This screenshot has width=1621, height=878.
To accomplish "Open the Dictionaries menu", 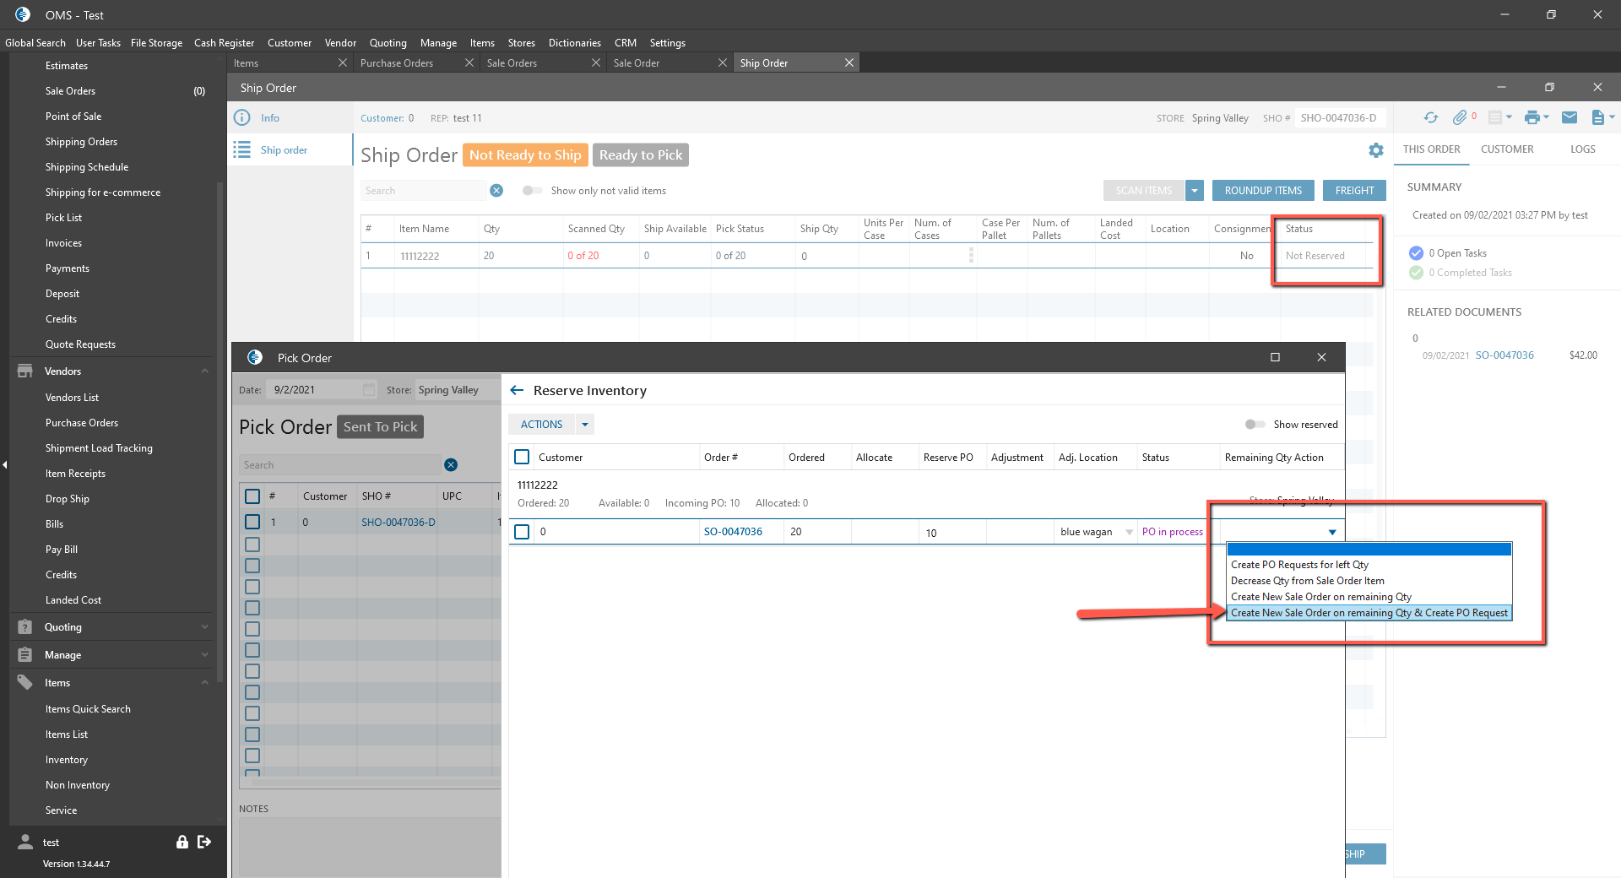I will point(574,43).
